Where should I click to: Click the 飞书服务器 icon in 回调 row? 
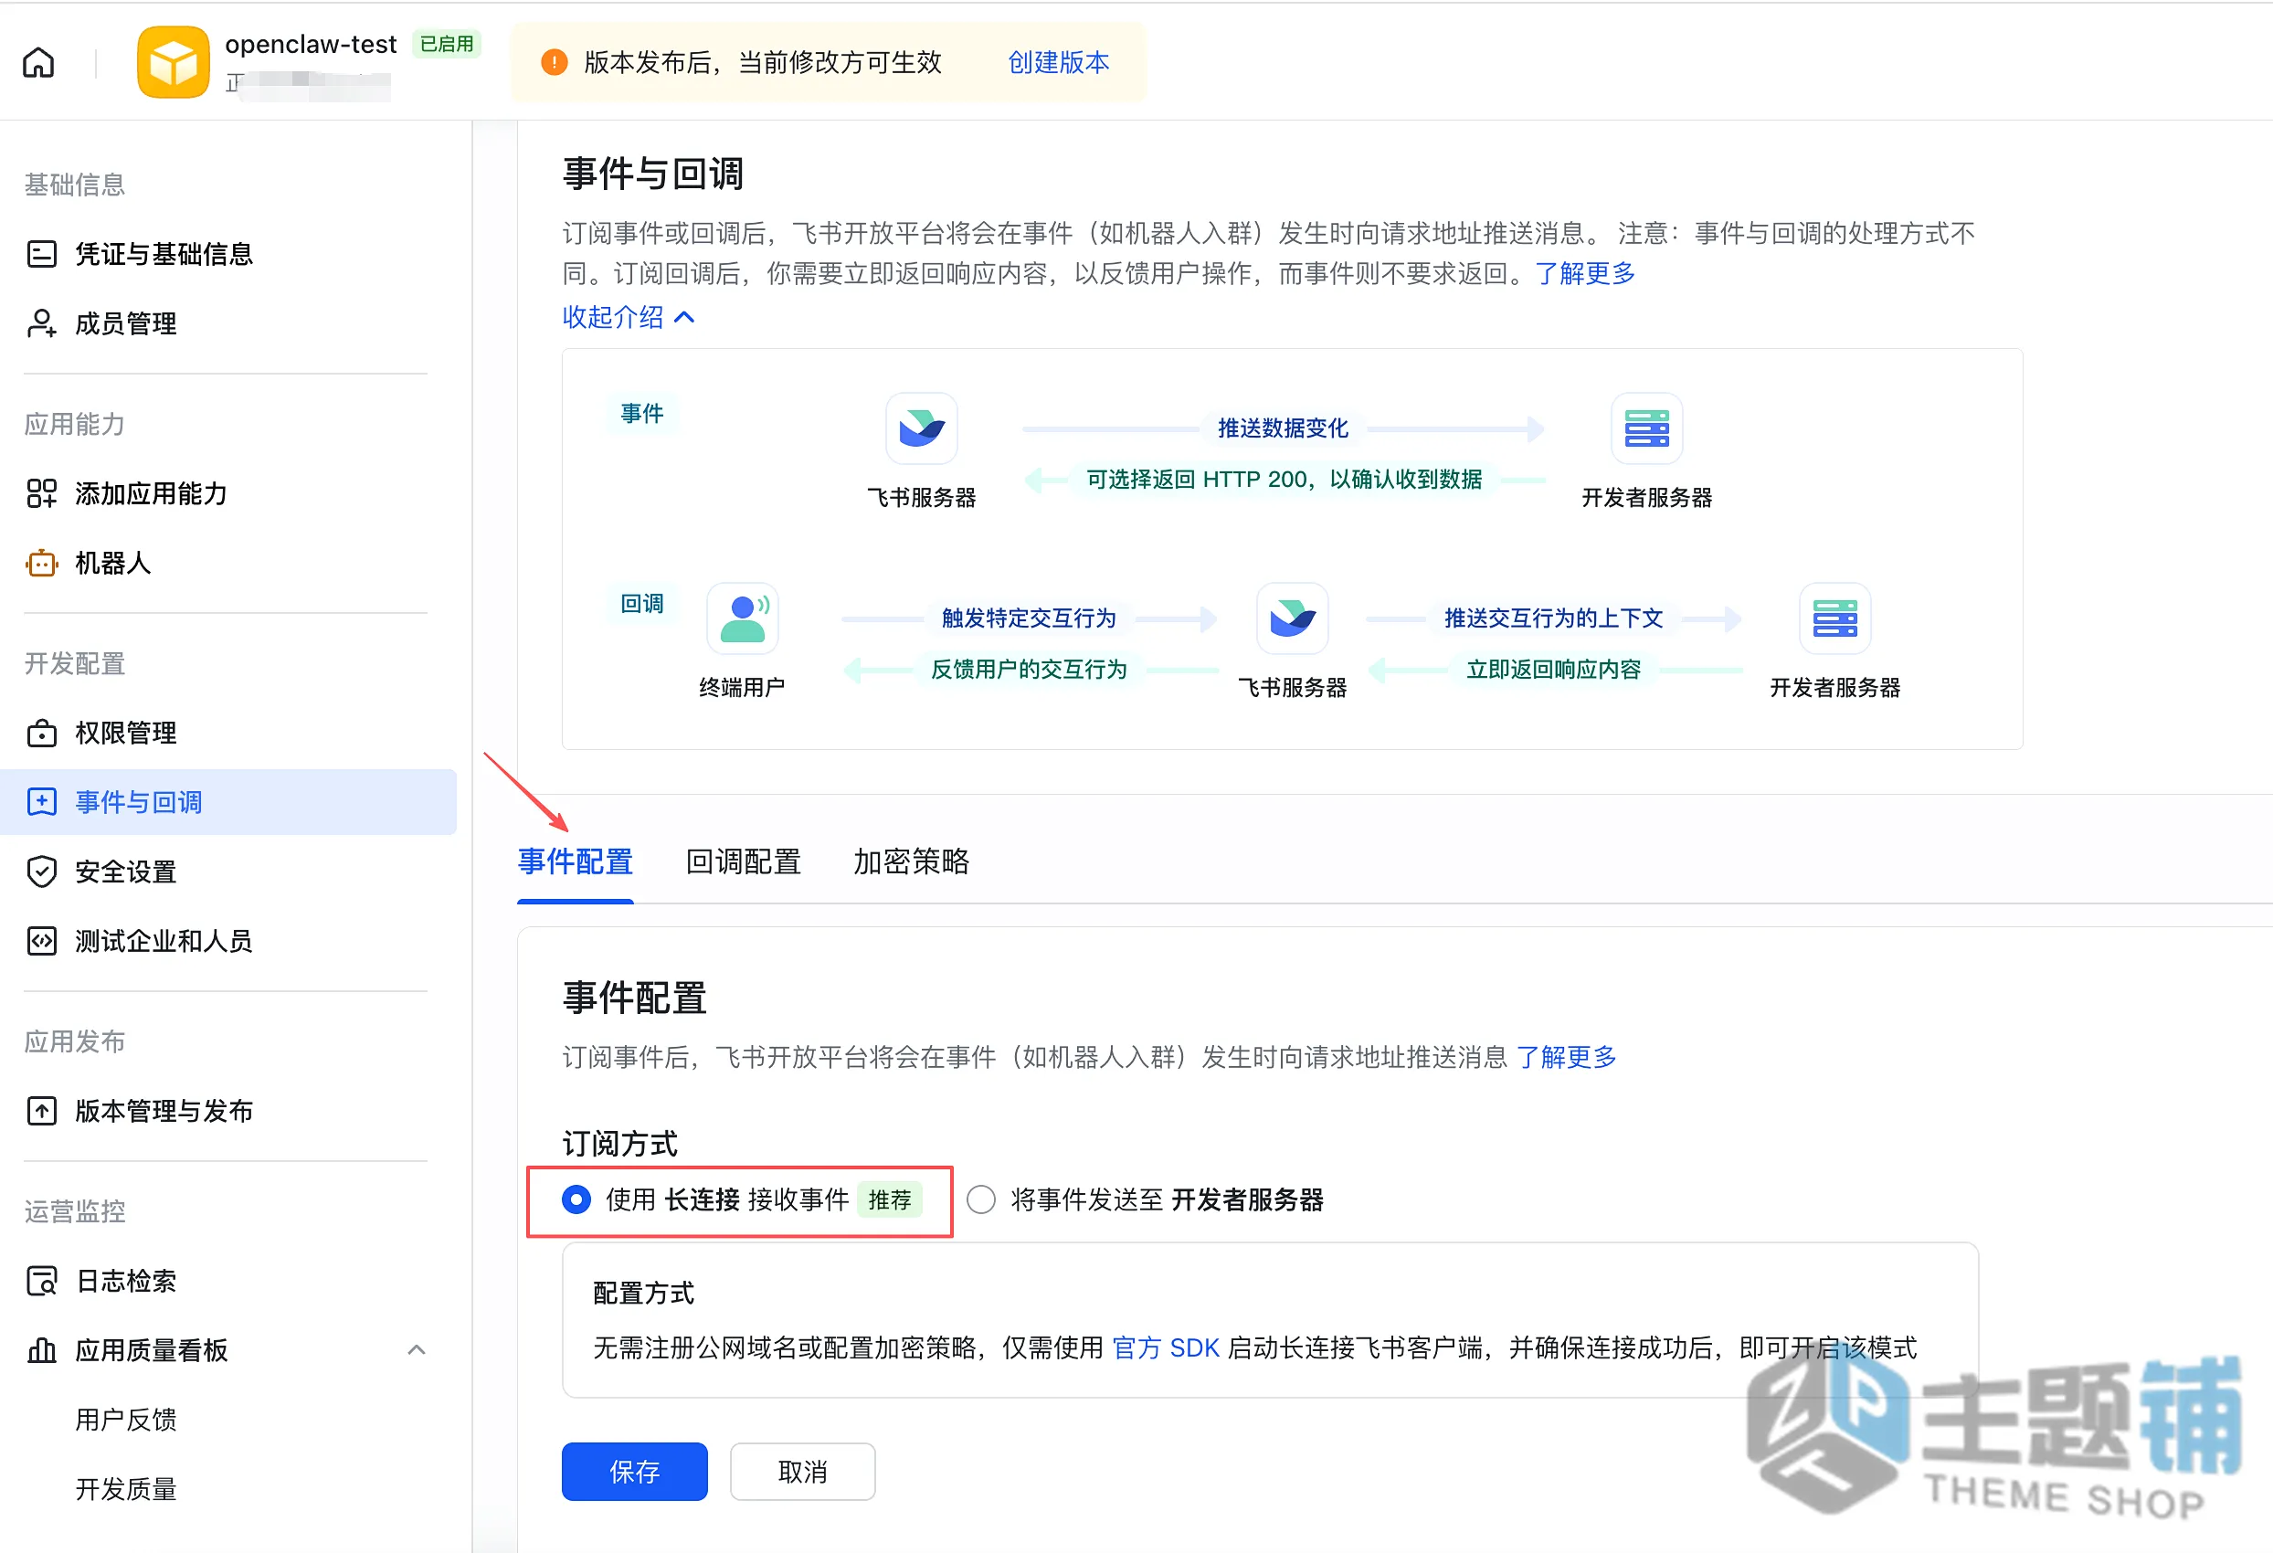click(x=1292, y=619)
